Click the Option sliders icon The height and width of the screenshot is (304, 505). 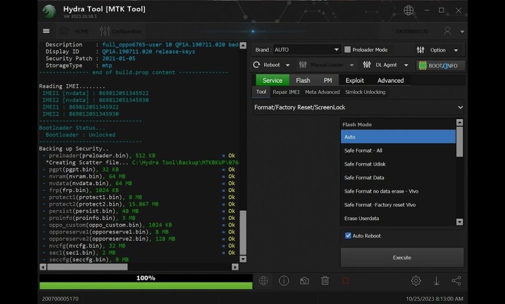click(420, 50)
